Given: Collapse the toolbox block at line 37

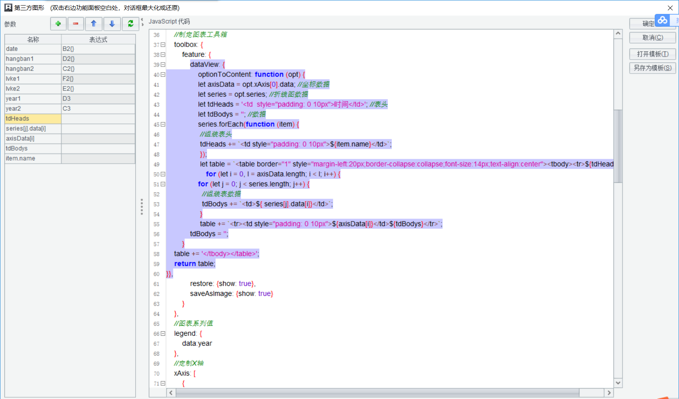Looking at the screenshot, I should 163,45.
